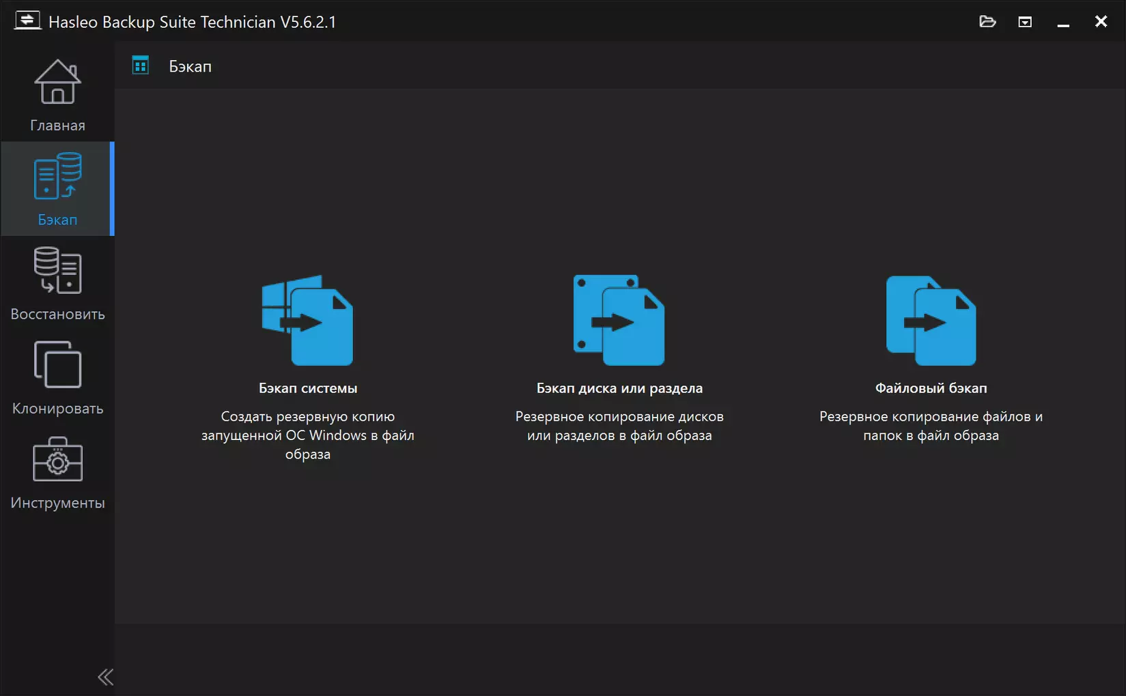The width and height of the screenshot is (1126, 696).
Task: Select the Клонировать tab label
Action: click(x=57, y=409)
